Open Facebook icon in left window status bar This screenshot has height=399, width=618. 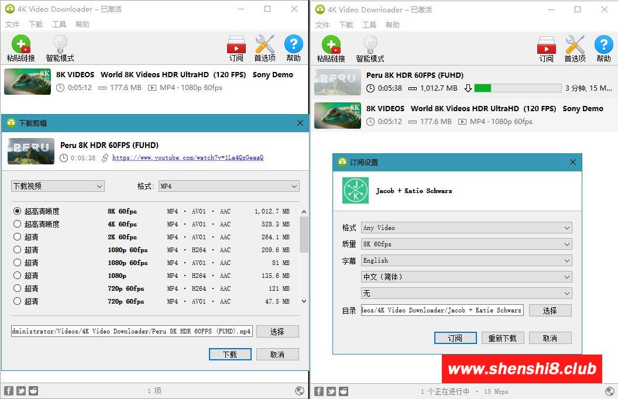tap(9, 391)
